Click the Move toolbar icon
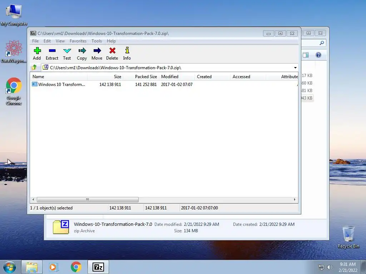The height and width of the screenshot is (274, 366). point(97,54)
